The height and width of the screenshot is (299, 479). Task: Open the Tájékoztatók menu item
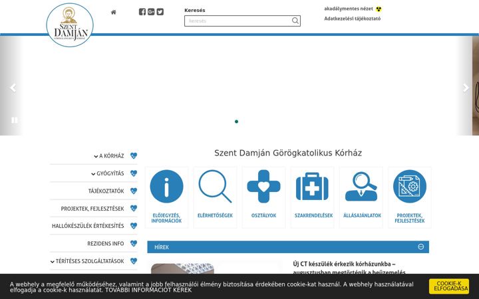(106, 191)
